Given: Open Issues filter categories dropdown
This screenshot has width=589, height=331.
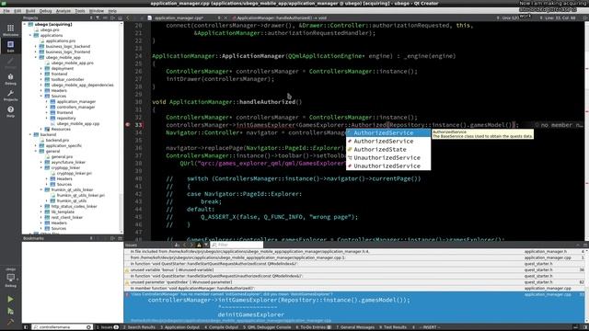Looking at the screenshot, I should 206,245.
